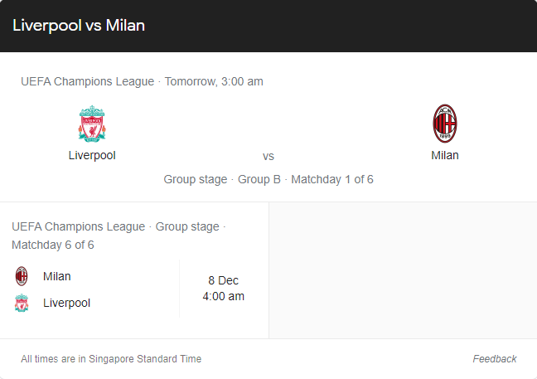Image resolution: width=537 pixels, height=379 pixels.
Task: Open the Feedback link
Action: pos(495,359)
